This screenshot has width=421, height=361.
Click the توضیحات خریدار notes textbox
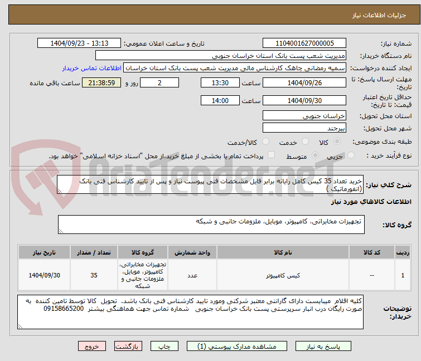(190, 312)
